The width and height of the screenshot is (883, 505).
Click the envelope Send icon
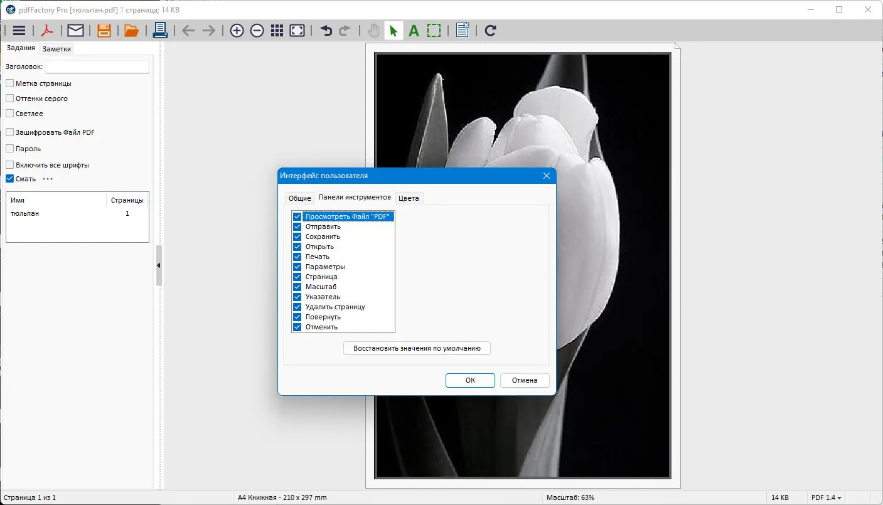coord(75,30)
